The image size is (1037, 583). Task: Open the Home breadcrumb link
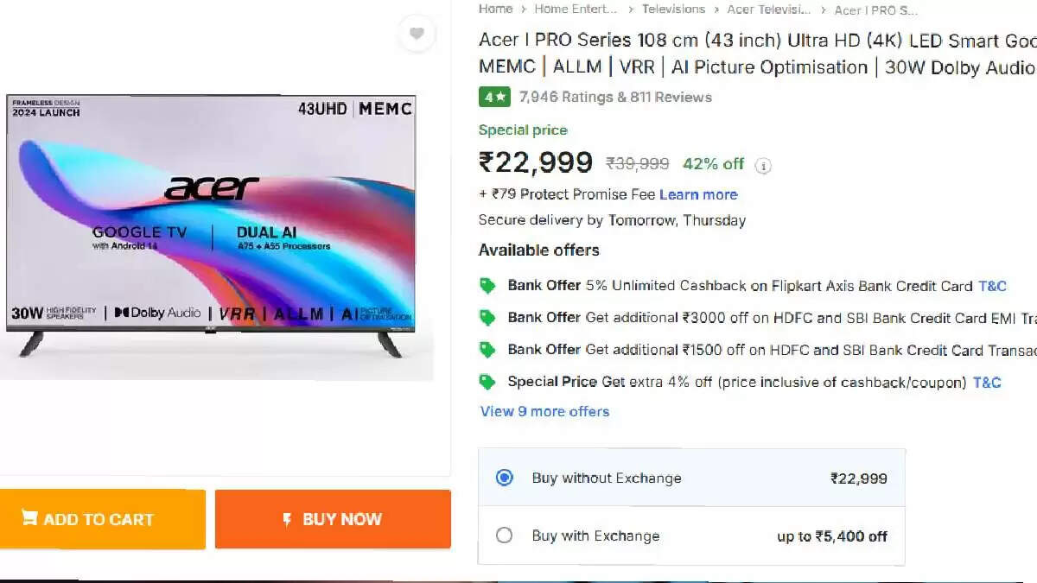pyautogui.click(x=495, y=9)
